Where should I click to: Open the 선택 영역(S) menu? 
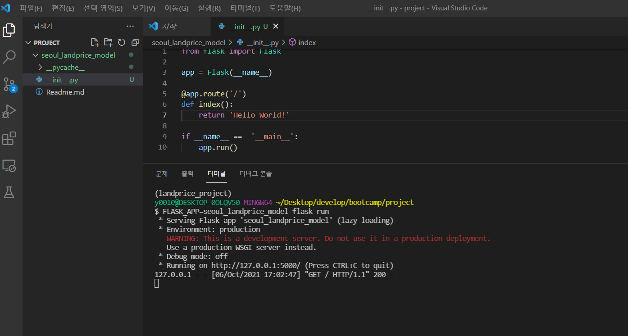(x=103, y=8)
